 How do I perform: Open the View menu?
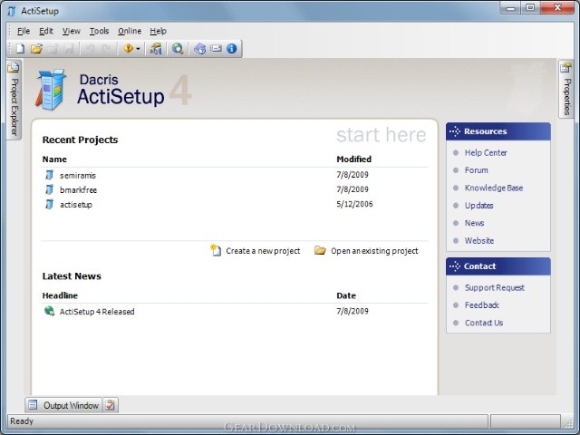tap(71, 31)
